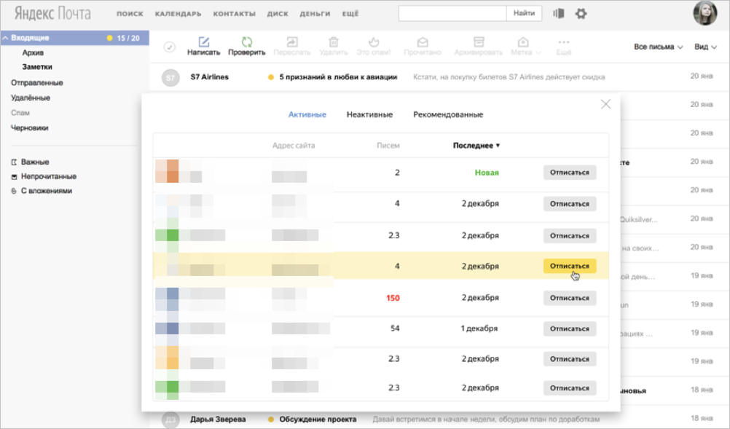Click the red 150 letters count

pos(393,298)
